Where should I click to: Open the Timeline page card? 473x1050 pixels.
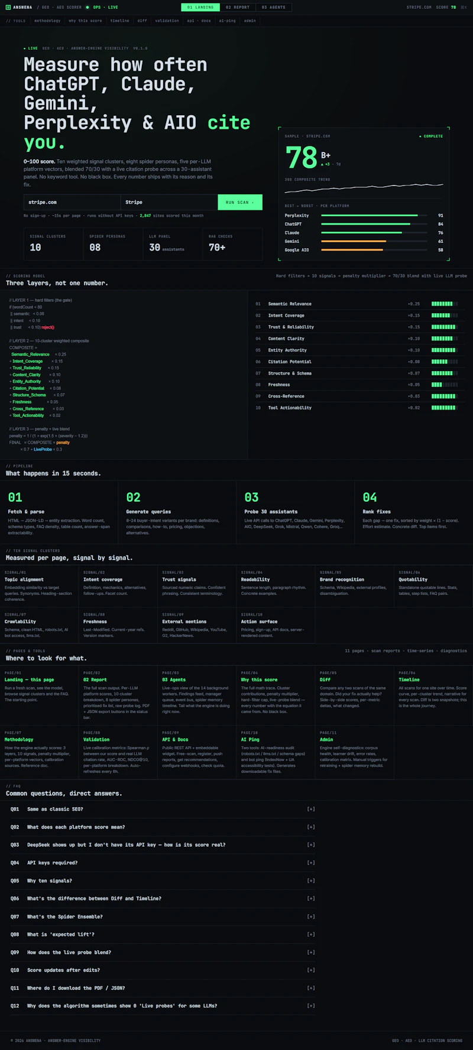(433, 695)
